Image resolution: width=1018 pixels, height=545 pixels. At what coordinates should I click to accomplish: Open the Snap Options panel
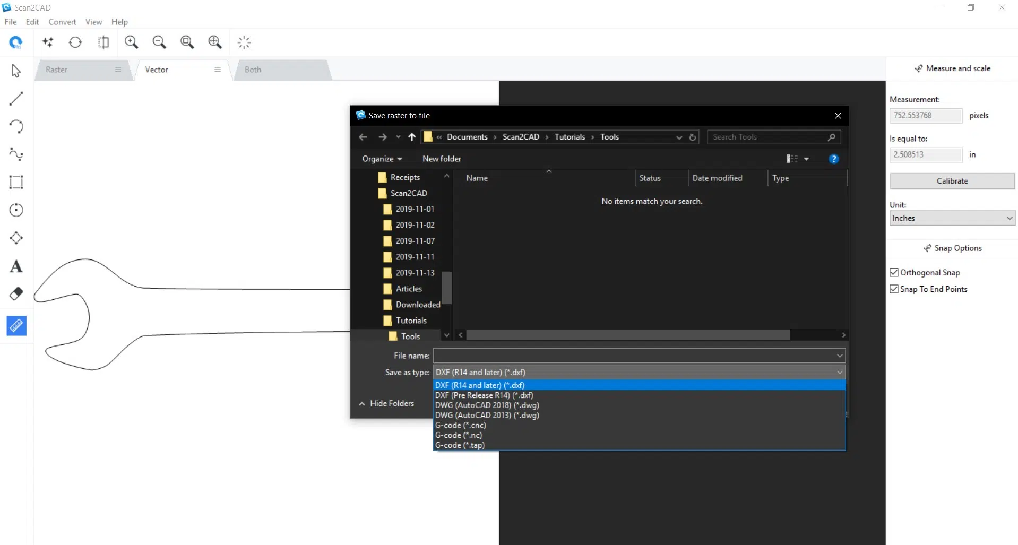[953, 248]
